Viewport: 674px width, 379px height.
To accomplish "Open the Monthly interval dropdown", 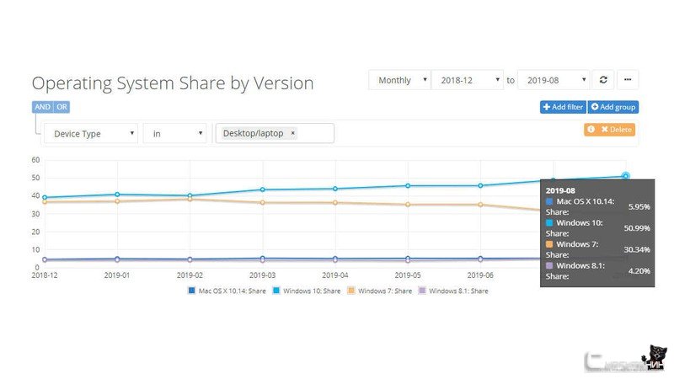I will point(399,80).
